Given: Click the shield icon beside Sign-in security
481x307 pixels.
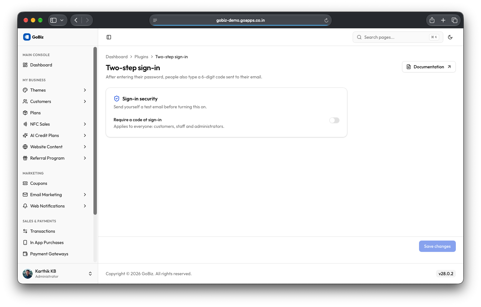Looking at the screenshot, I should [x=117, y=99].
